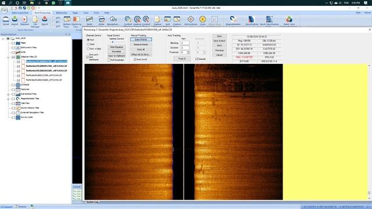Click the application logo button
This screenshot has height=209, width=372.
4,10
